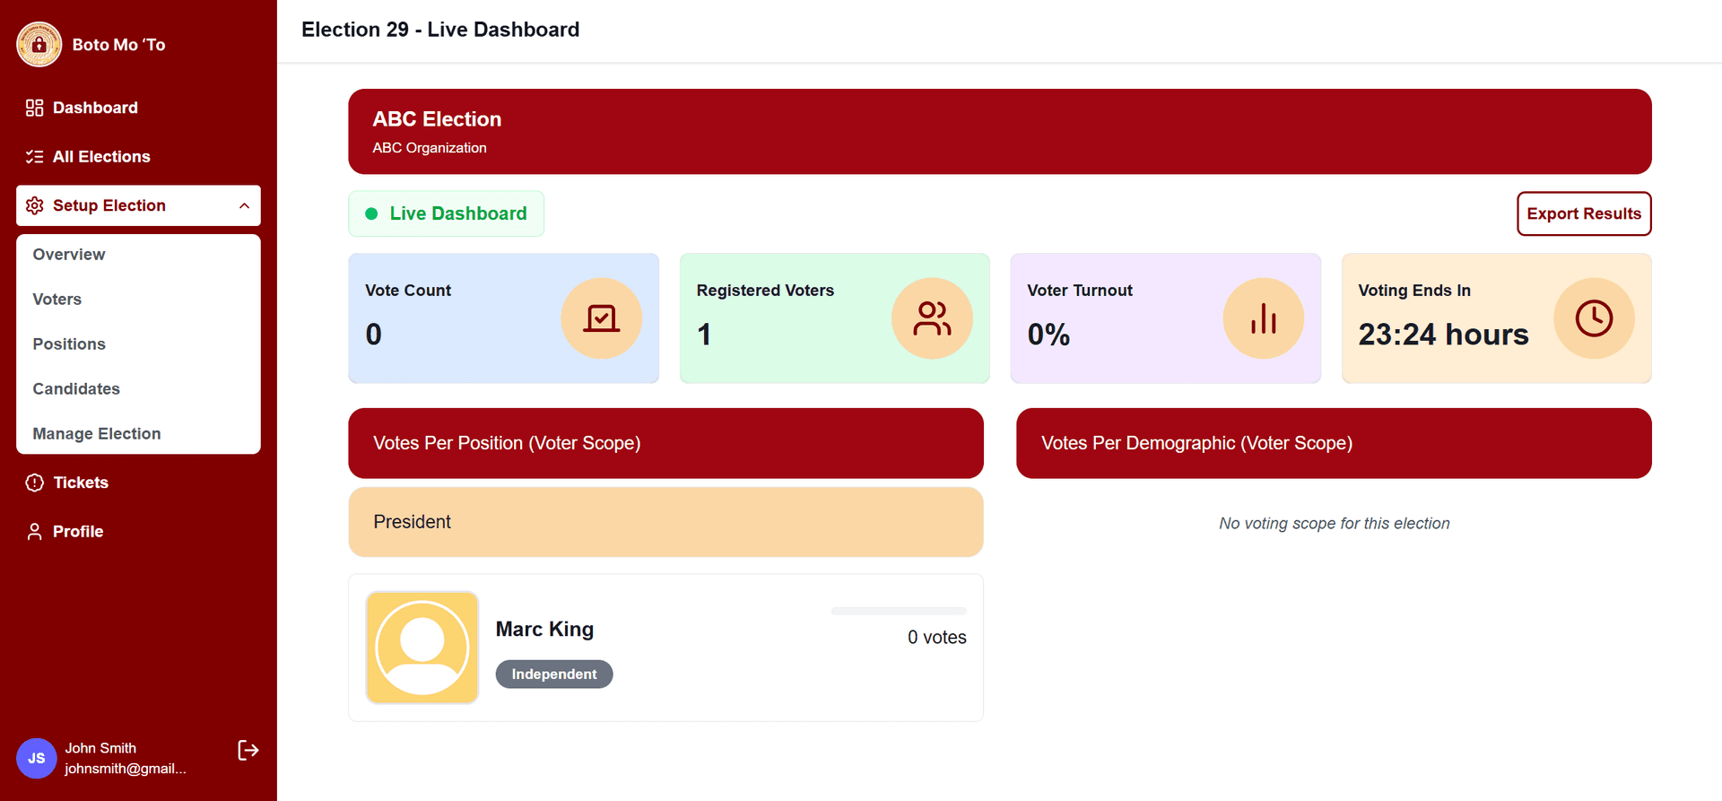The width and height of the screenshot is (1722, 801).
Task: Click Marc King's candidate photo thumbnail
Action: pyautogui.click(x=422, y=648)
